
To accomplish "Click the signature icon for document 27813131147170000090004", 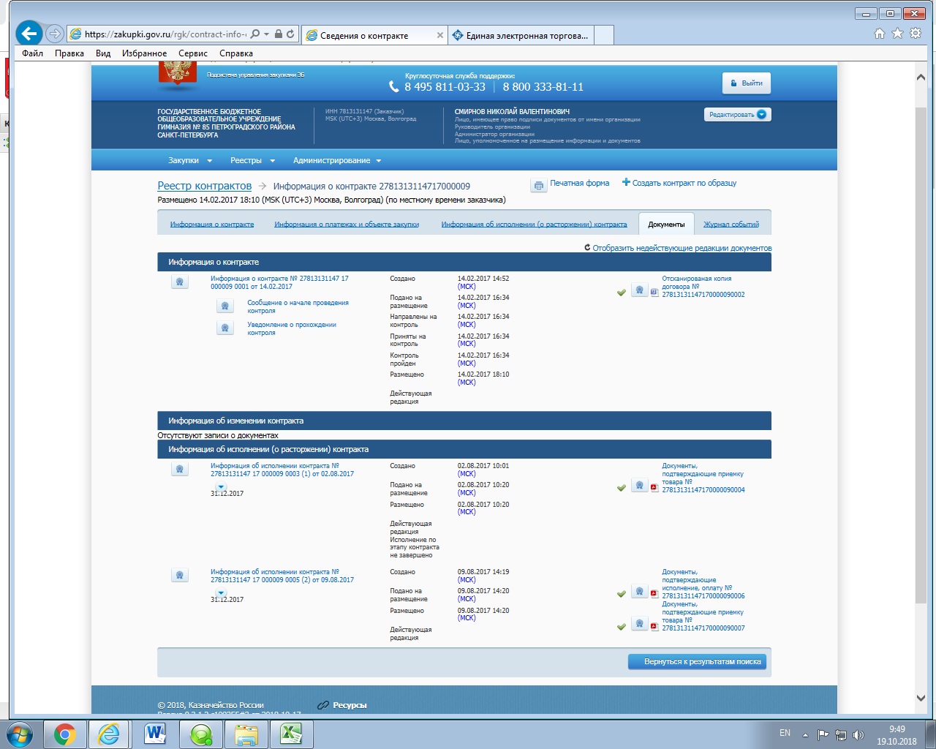I will click(639, 486).
